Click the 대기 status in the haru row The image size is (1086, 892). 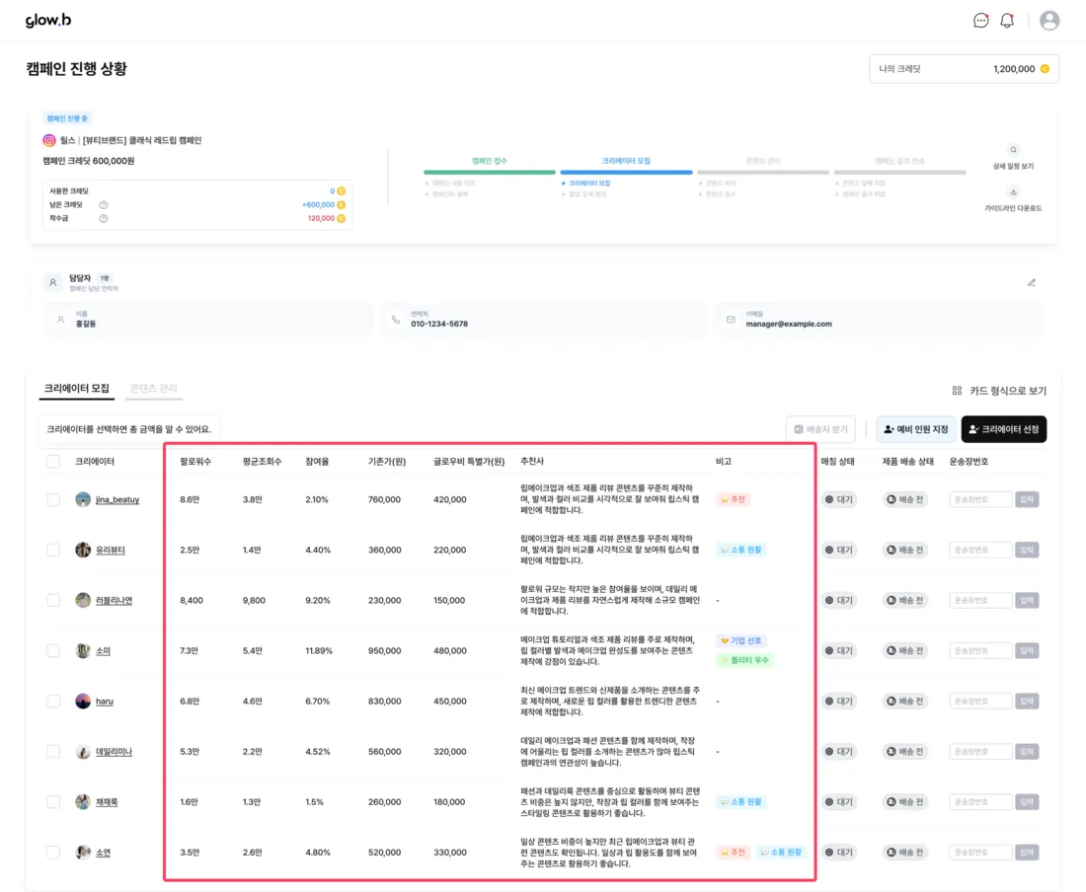[x=839, y=701]
